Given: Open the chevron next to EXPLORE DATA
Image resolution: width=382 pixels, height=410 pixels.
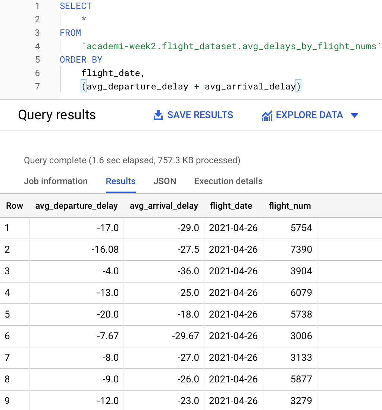Looking at the screenshot, I should coord(354,115).
